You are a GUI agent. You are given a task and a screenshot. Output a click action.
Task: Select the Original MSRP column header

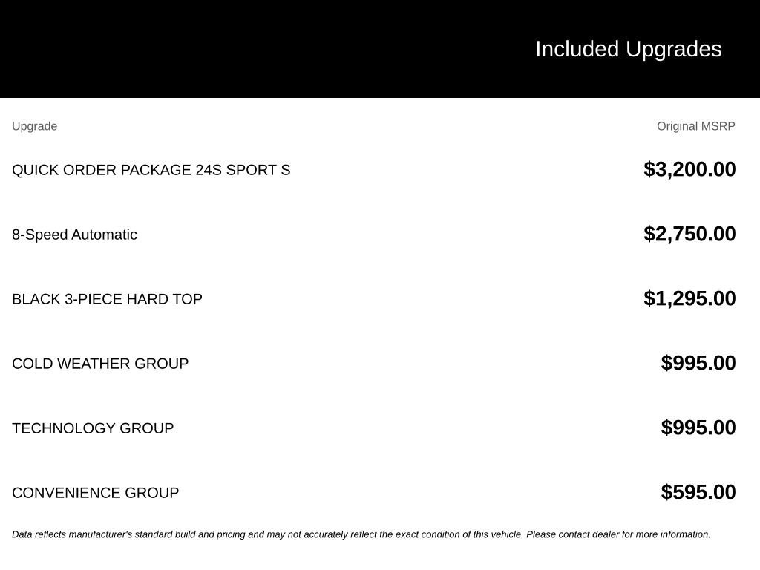[696, 126]
